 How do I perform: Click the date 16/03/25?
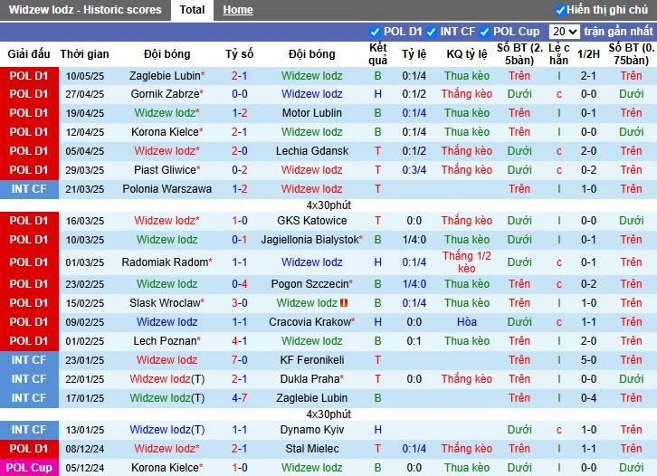click(x=85, y=221)
